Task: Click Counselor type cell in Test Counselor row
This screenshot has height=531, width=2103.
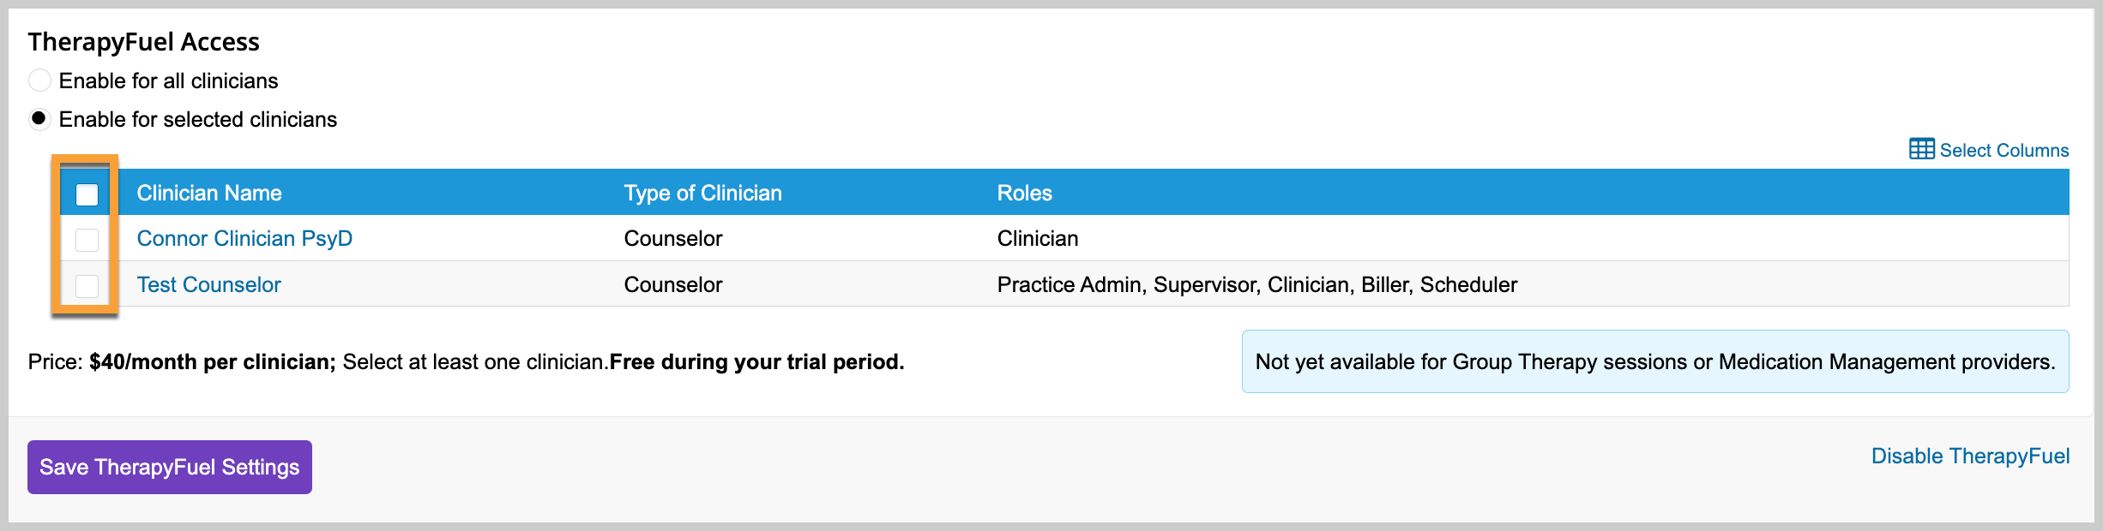Action: (x=673, y=284)
